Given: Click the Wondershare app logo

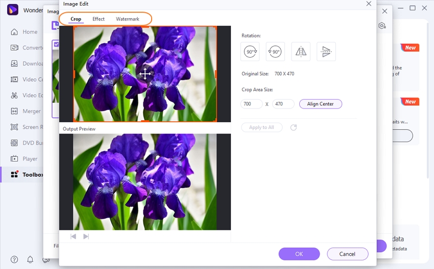Looking at the screenshot, I should (x=12, y=10).
